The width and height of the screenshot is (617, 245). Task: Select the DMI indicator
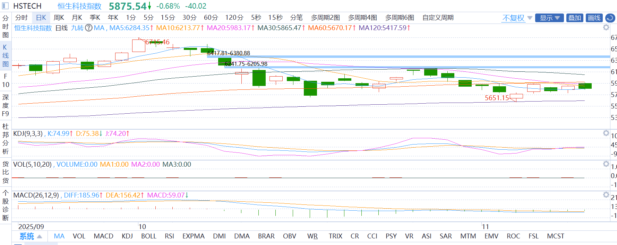coord(220,236)
